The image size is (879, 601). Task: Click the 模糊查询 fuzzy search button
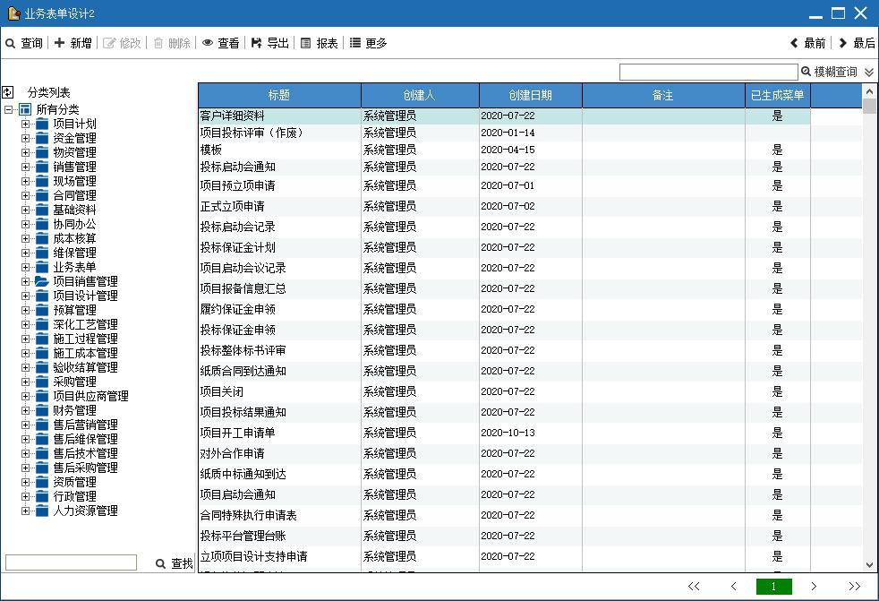click(829, 72)
